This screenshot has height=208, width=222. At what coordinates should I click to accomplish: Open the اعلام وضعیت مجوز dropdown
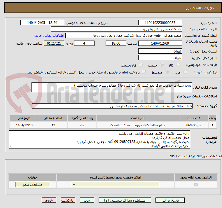(116, 184)
